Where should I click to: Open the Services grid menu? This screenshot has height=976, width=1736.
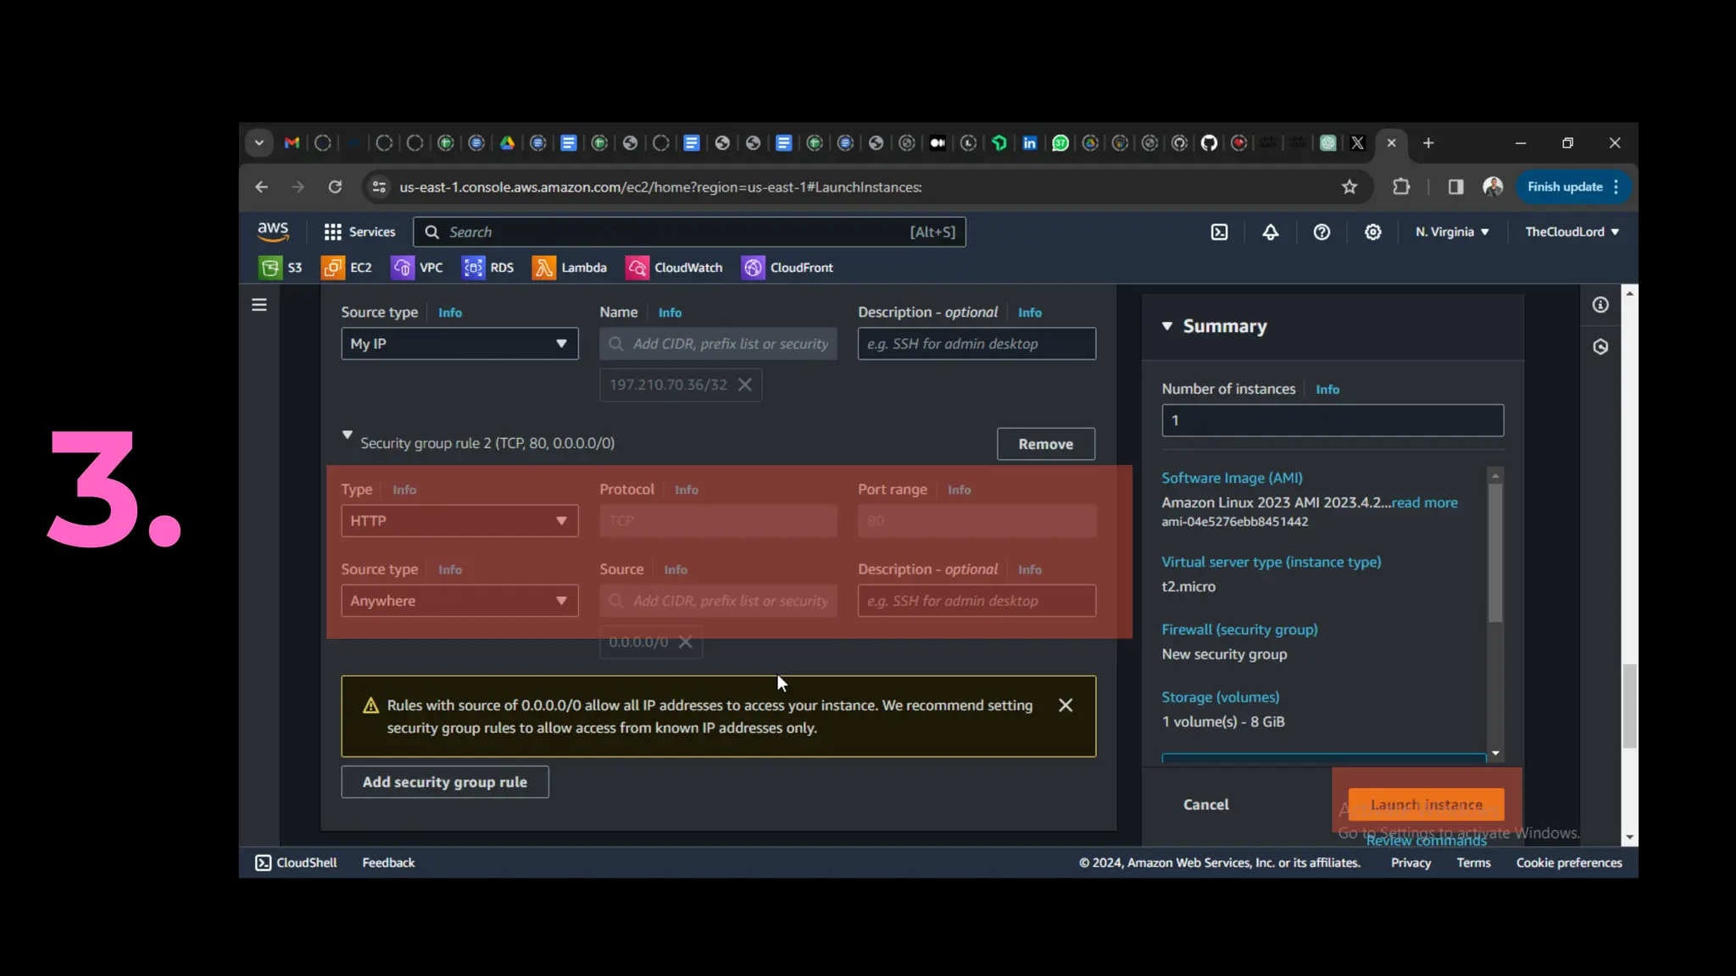(359, 232)
